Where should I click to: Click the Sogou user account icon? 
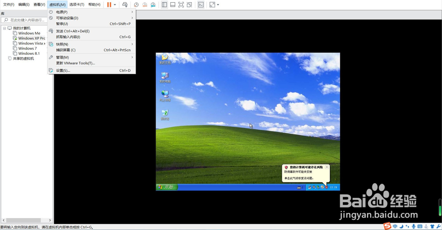coord(426,226)
